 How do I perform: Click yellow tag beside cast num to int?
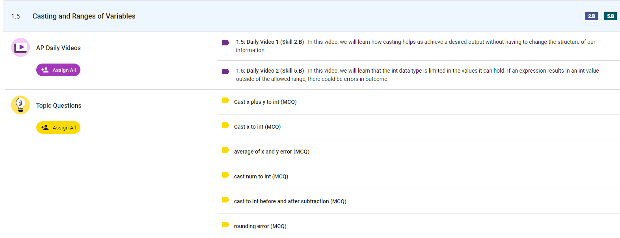[225, 175]
